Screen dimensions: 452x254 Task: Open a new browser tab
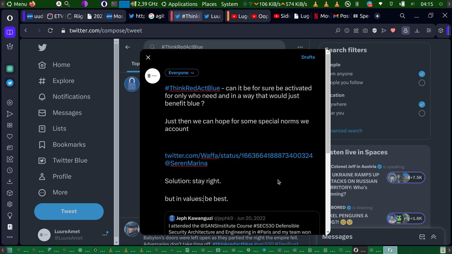(377, 16)
